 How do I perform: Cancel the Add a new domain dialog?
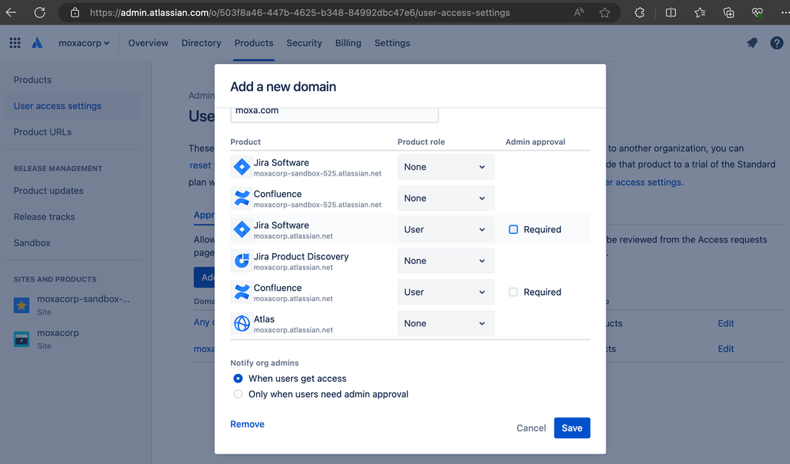tap(531, 428)
